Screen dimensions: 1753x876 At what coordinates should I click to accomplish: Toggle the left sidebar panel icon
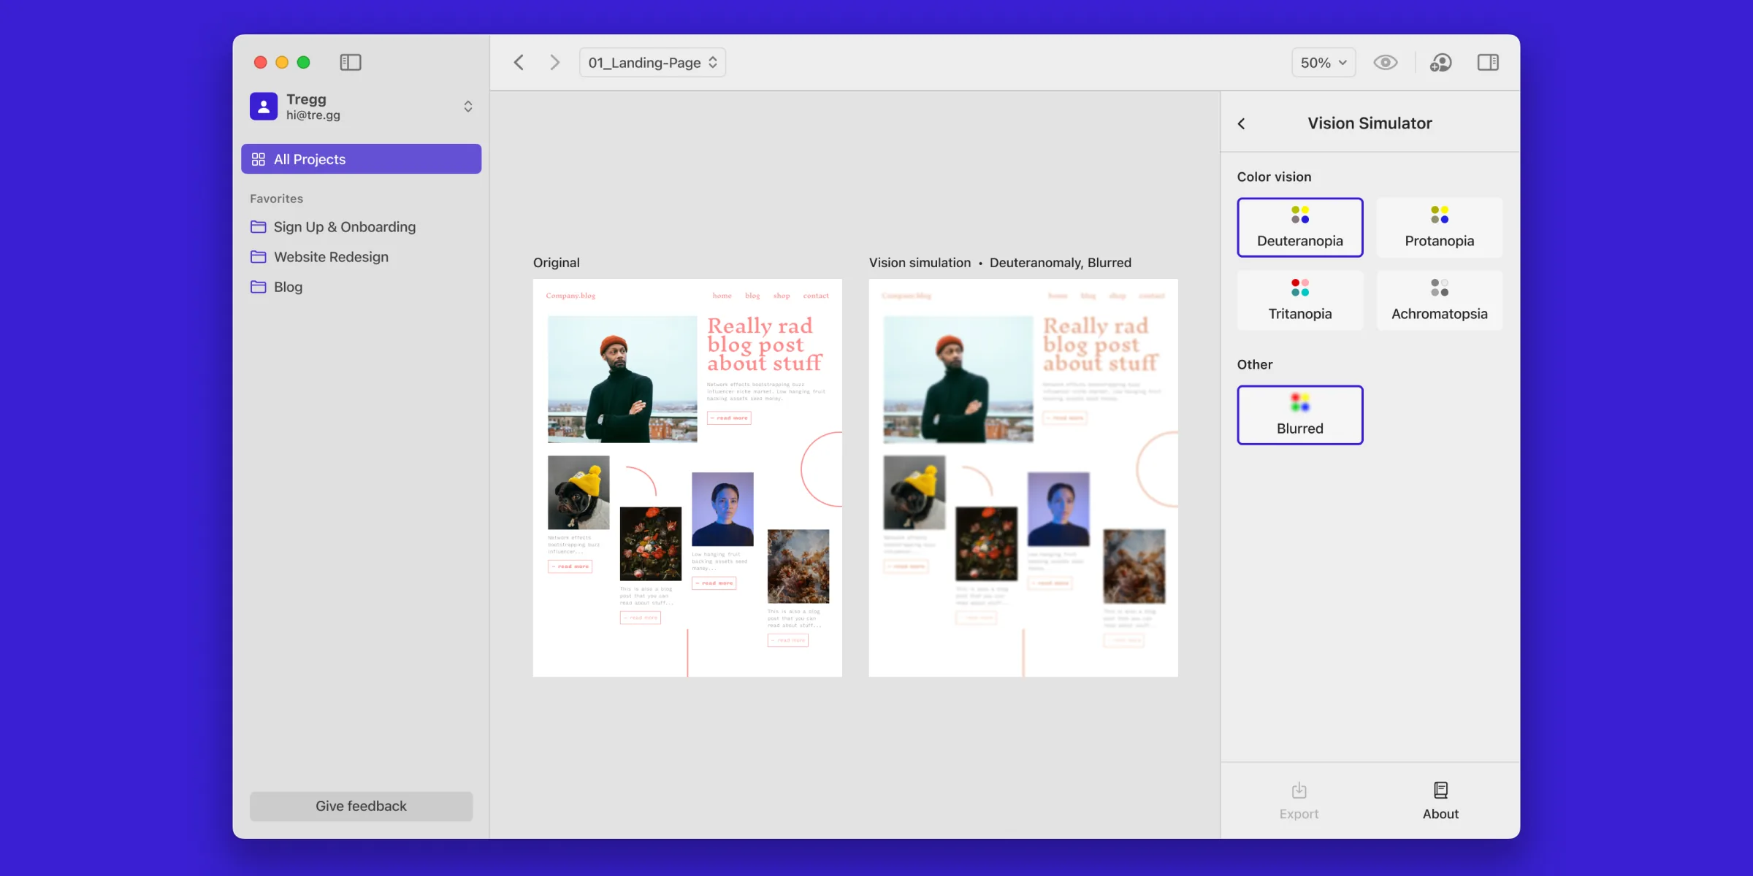point(351,63)
